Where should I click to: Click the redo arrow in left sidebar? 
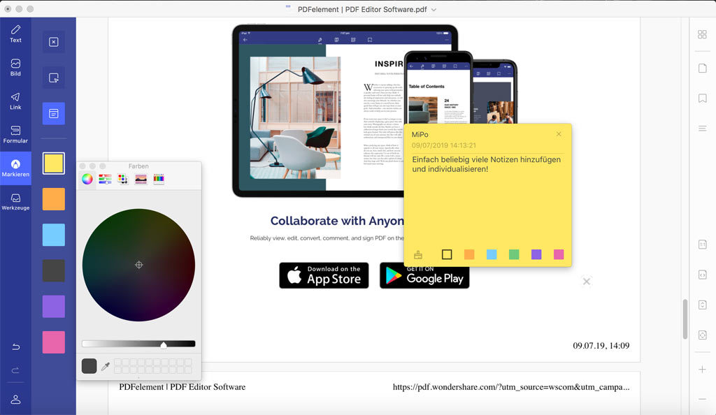tap(15, 370)
